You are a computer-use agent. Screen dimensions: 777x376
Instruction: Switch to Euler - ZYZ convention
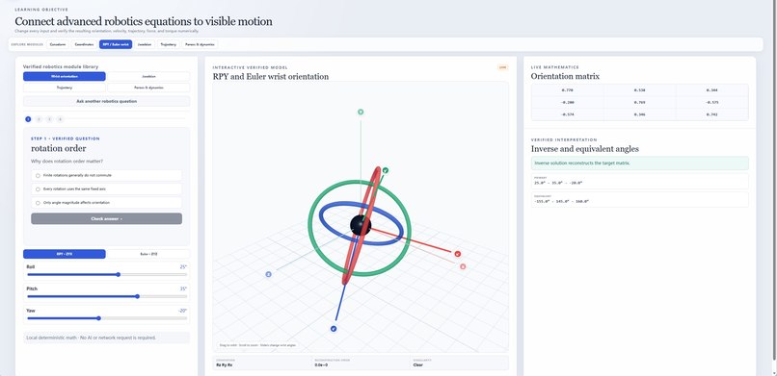(148, 254)
